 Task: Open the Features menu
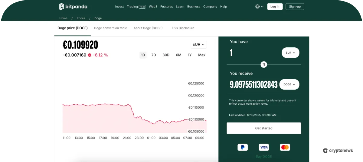(x=167, y=7)
